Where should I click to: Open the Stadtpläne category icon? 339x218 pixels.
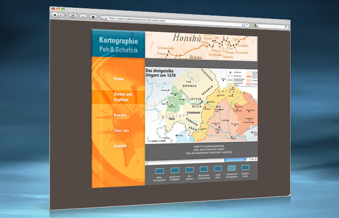(217, 169)
